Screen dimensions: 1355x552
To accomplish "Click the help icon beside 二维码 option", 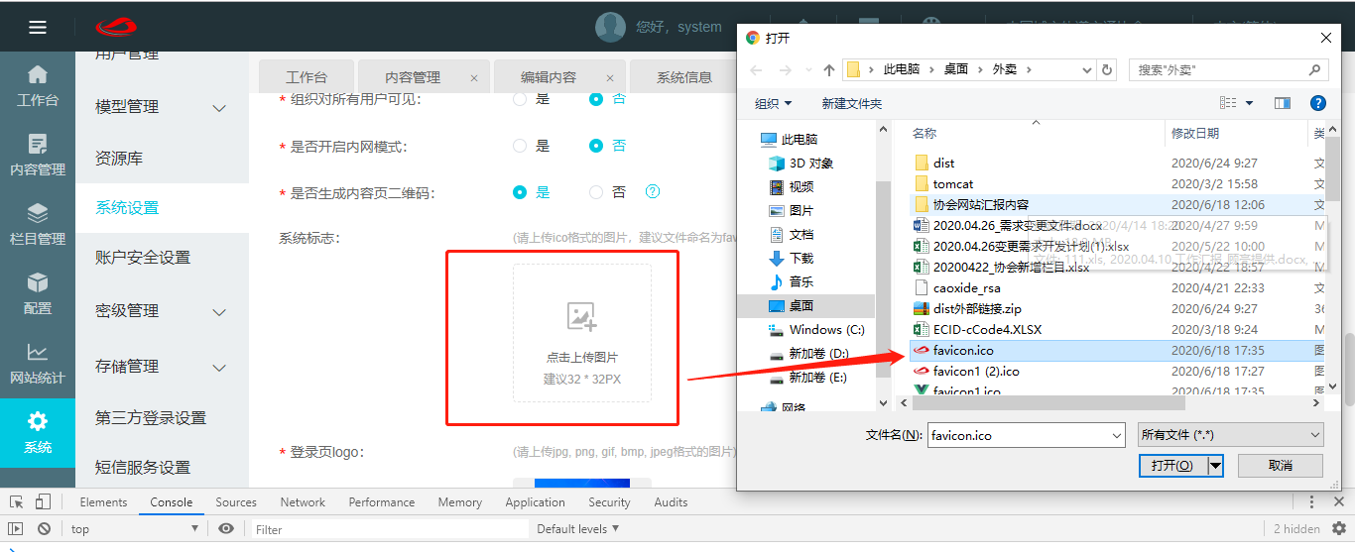I will (x=653, y=191).
